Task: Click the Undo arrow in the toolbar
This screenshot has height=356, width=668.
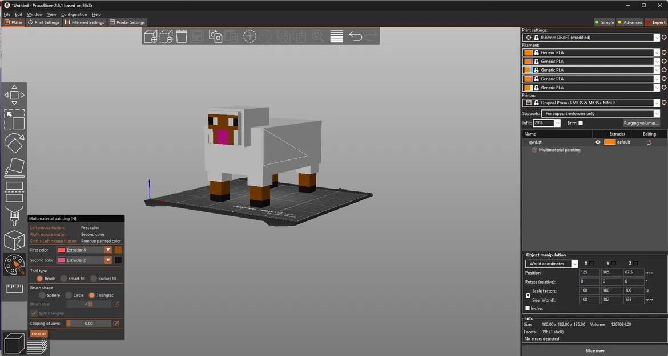Action: (355, 36)
